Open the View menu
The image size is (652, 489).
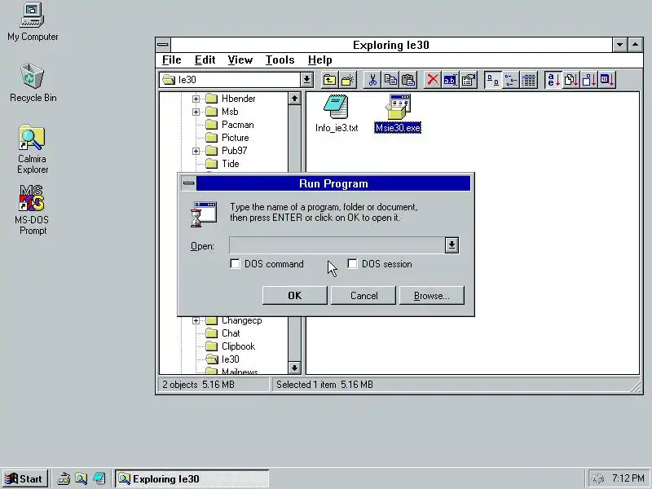(240, 59)
